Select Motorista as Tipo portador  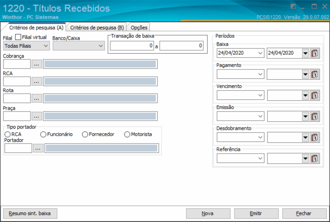pyautogui.click(x=127, y=134)
